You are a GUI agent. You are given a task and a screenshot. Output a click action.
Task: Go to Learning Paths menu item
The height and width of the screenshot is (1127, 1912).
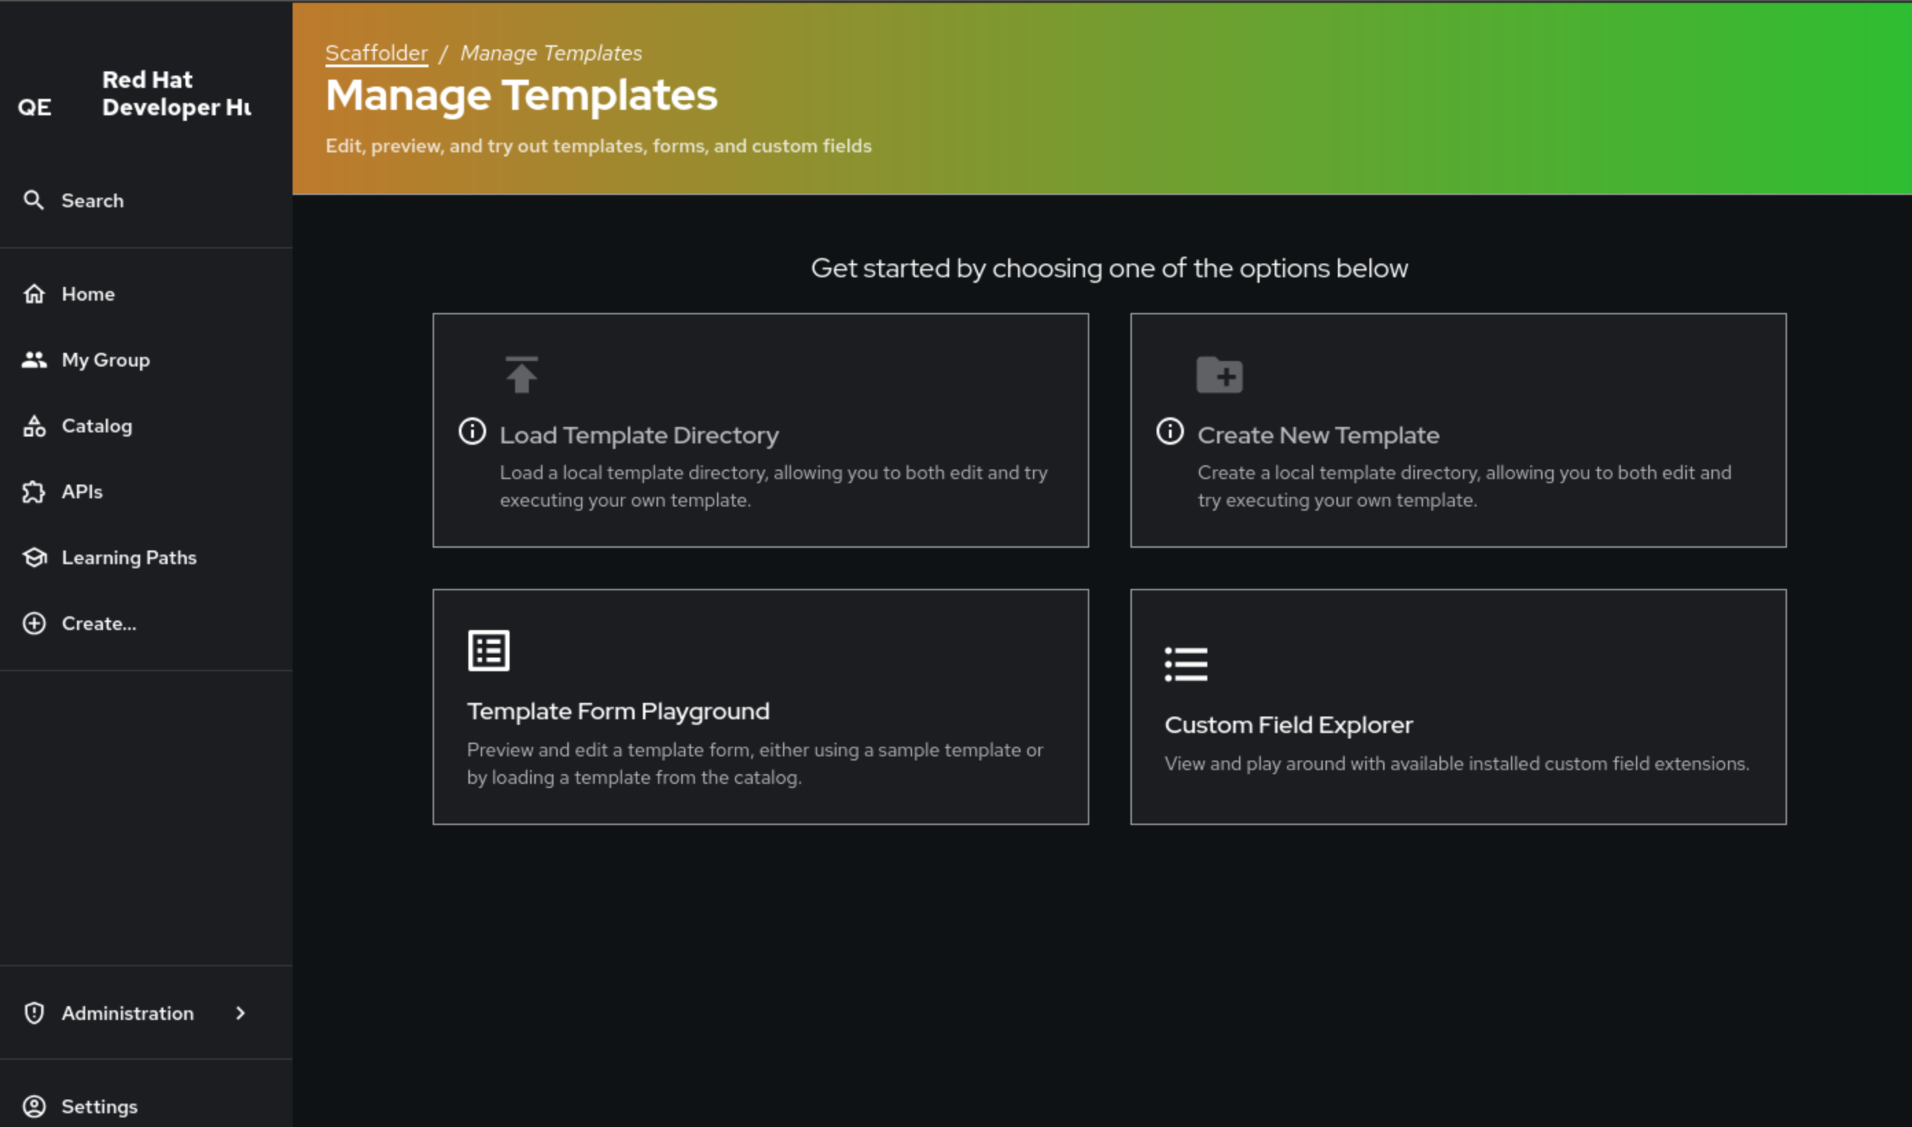point(129,557)
